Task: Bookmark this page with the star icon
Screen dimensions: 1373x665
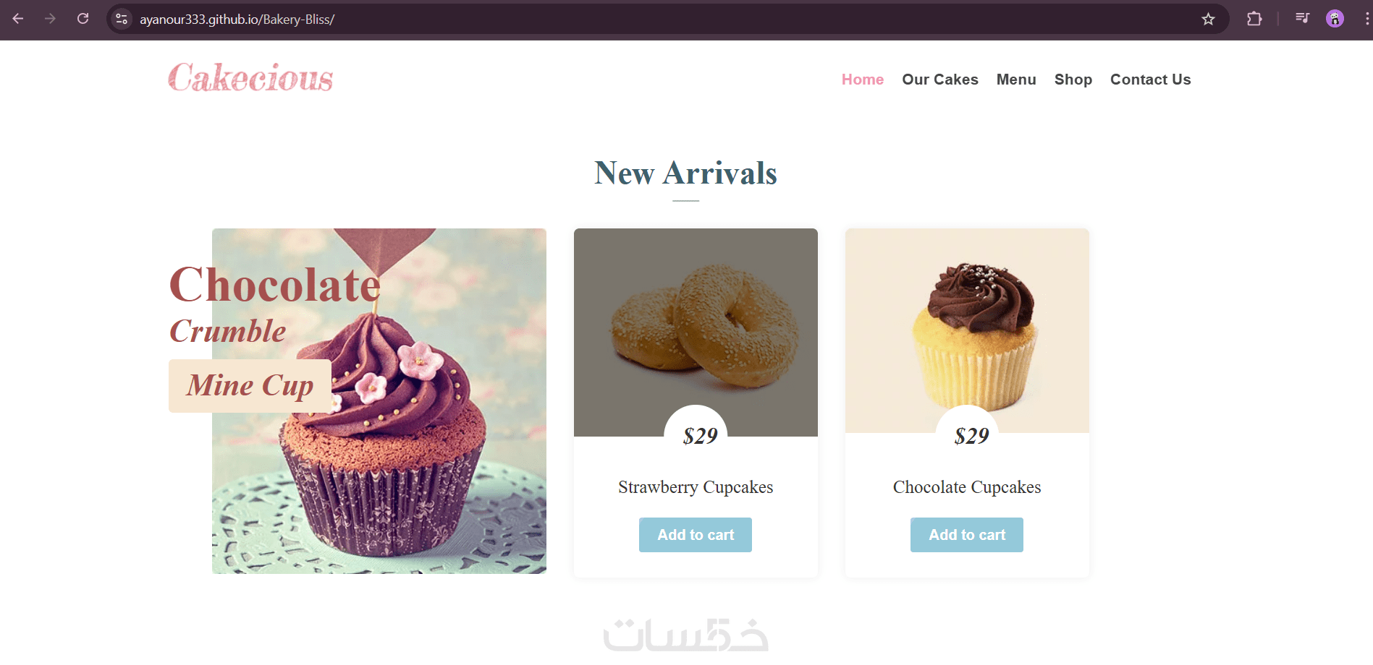Action: click(x=1208, y=19)
